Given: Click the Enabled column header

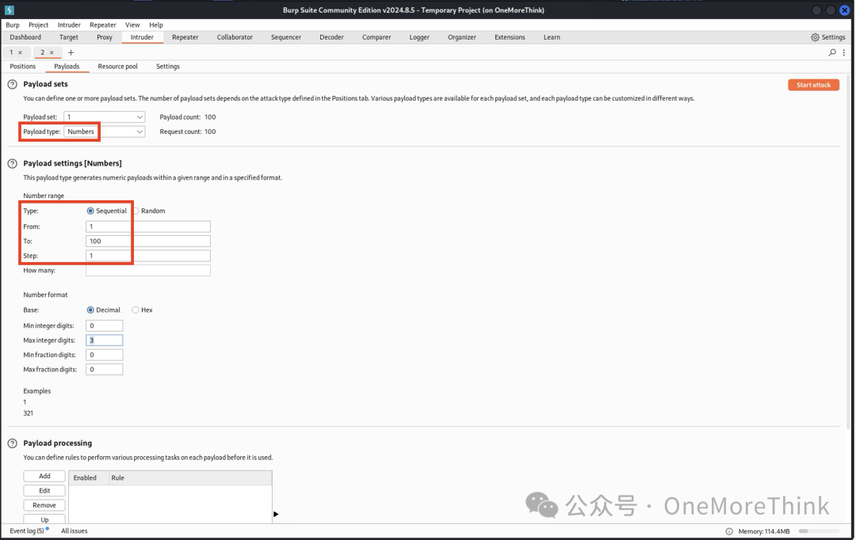Looking at the screenshot, I should [89, 477].
